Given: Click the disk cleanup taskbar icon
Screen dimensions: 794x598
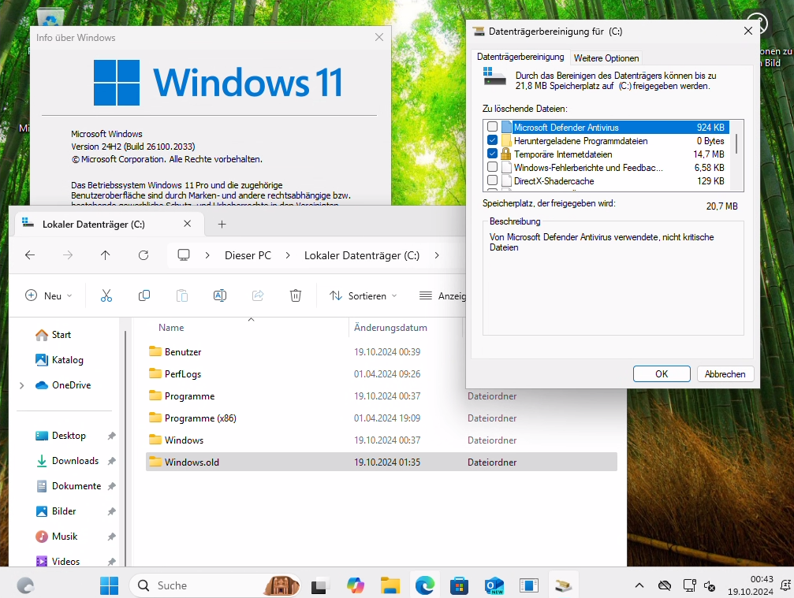Looking at the screenshot, I should pyautogui.click(x=563, y=586).
